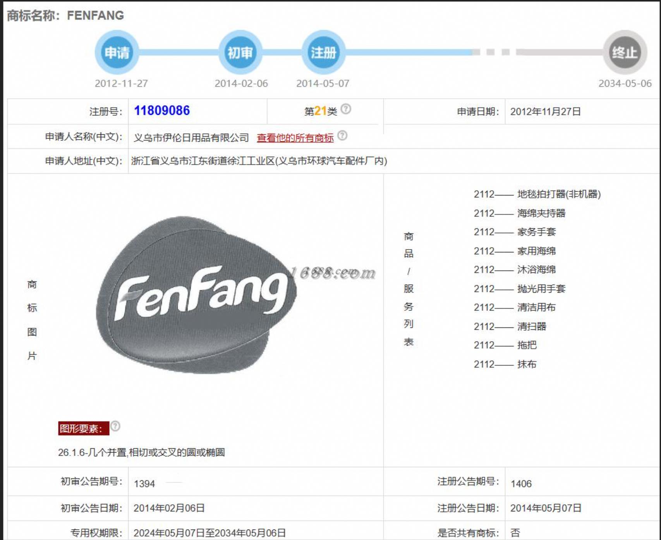Click goods item 清洁用布
661x540 pixels.
tap(536, 307)
